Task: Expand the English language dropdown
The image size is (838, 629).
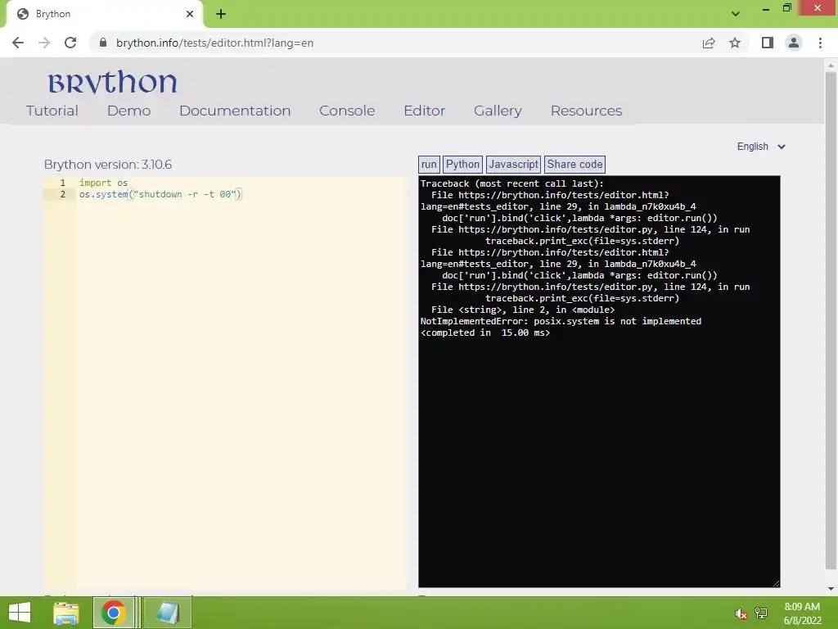Action: coord(761,147)
